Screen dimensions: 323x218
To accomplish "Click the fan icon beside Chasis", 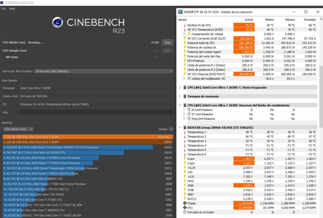I will point(185,204).
